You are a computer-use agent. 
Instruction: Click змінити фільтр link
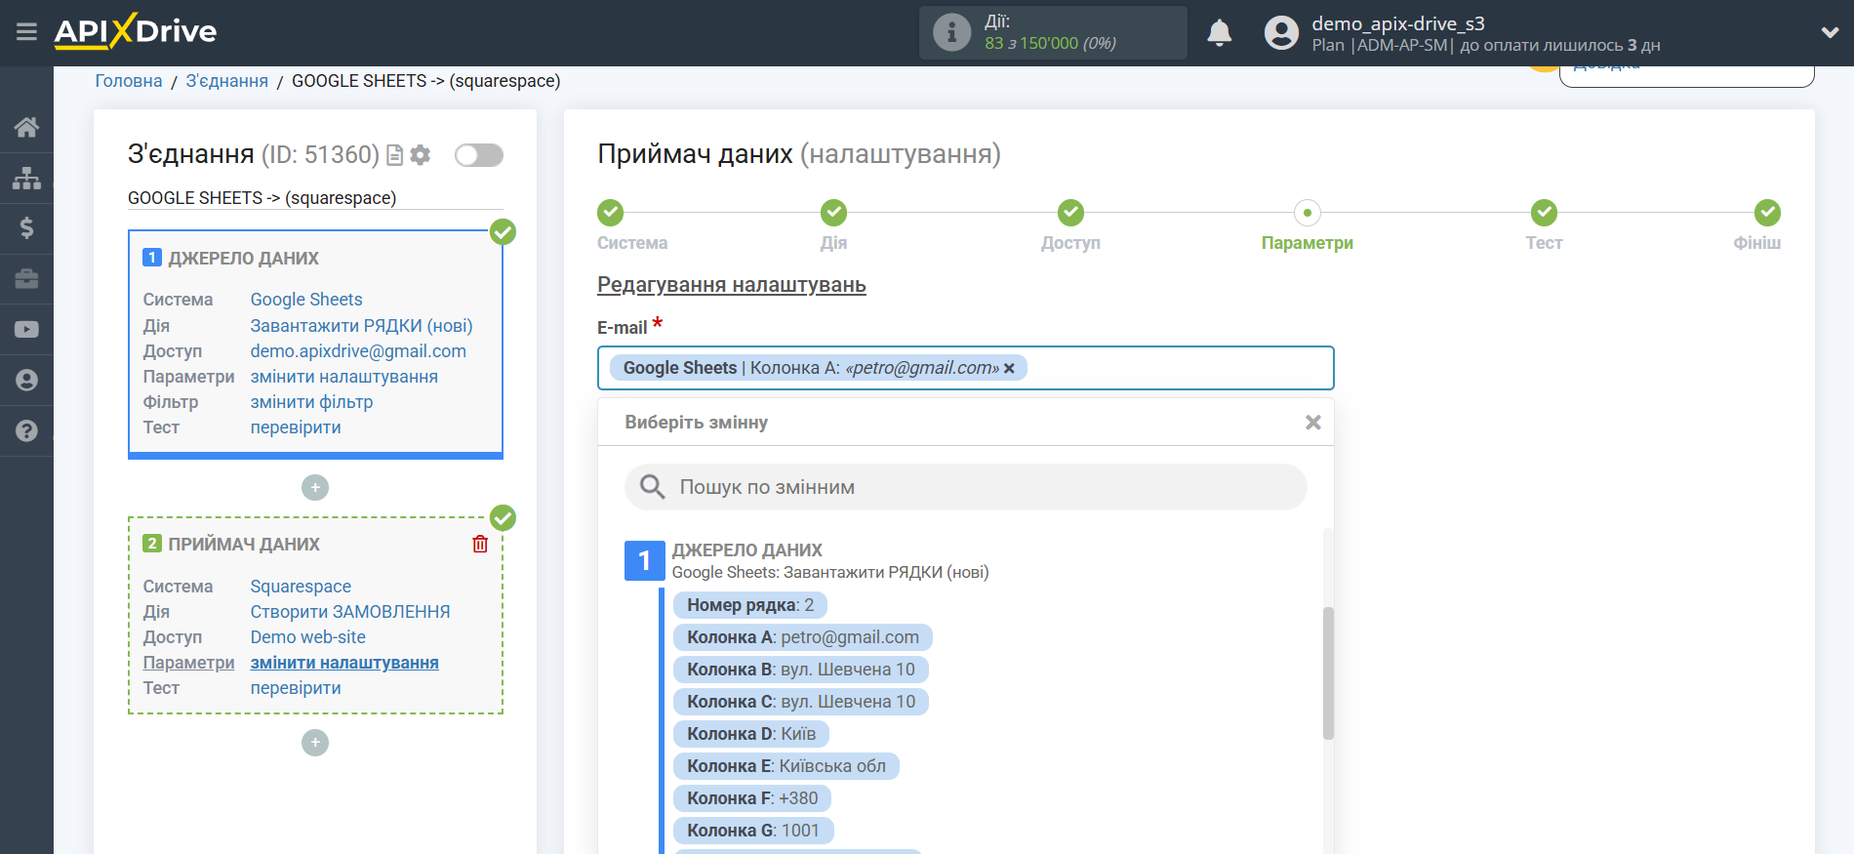[x=311, y=402]
